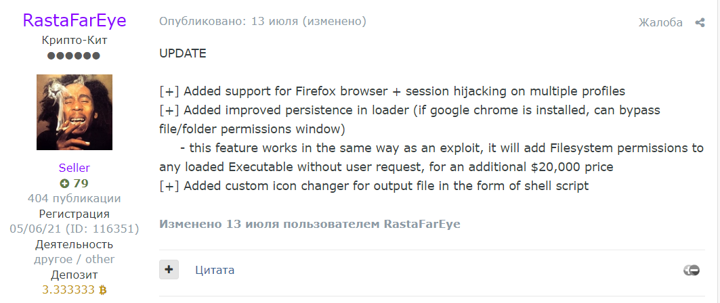This screenshot has width=720, height=303.
Task: Click the Изменено 13 июля edit notice
Action: (x=310, y=224)
